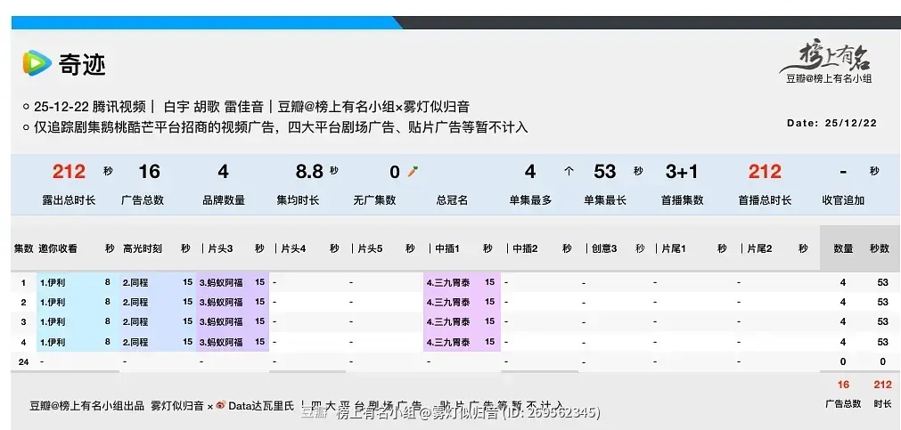Viewport: 901px width, 430px height.
Task: Click the Weibo icon before Data达瓦里氏
Action: [221, 405]
